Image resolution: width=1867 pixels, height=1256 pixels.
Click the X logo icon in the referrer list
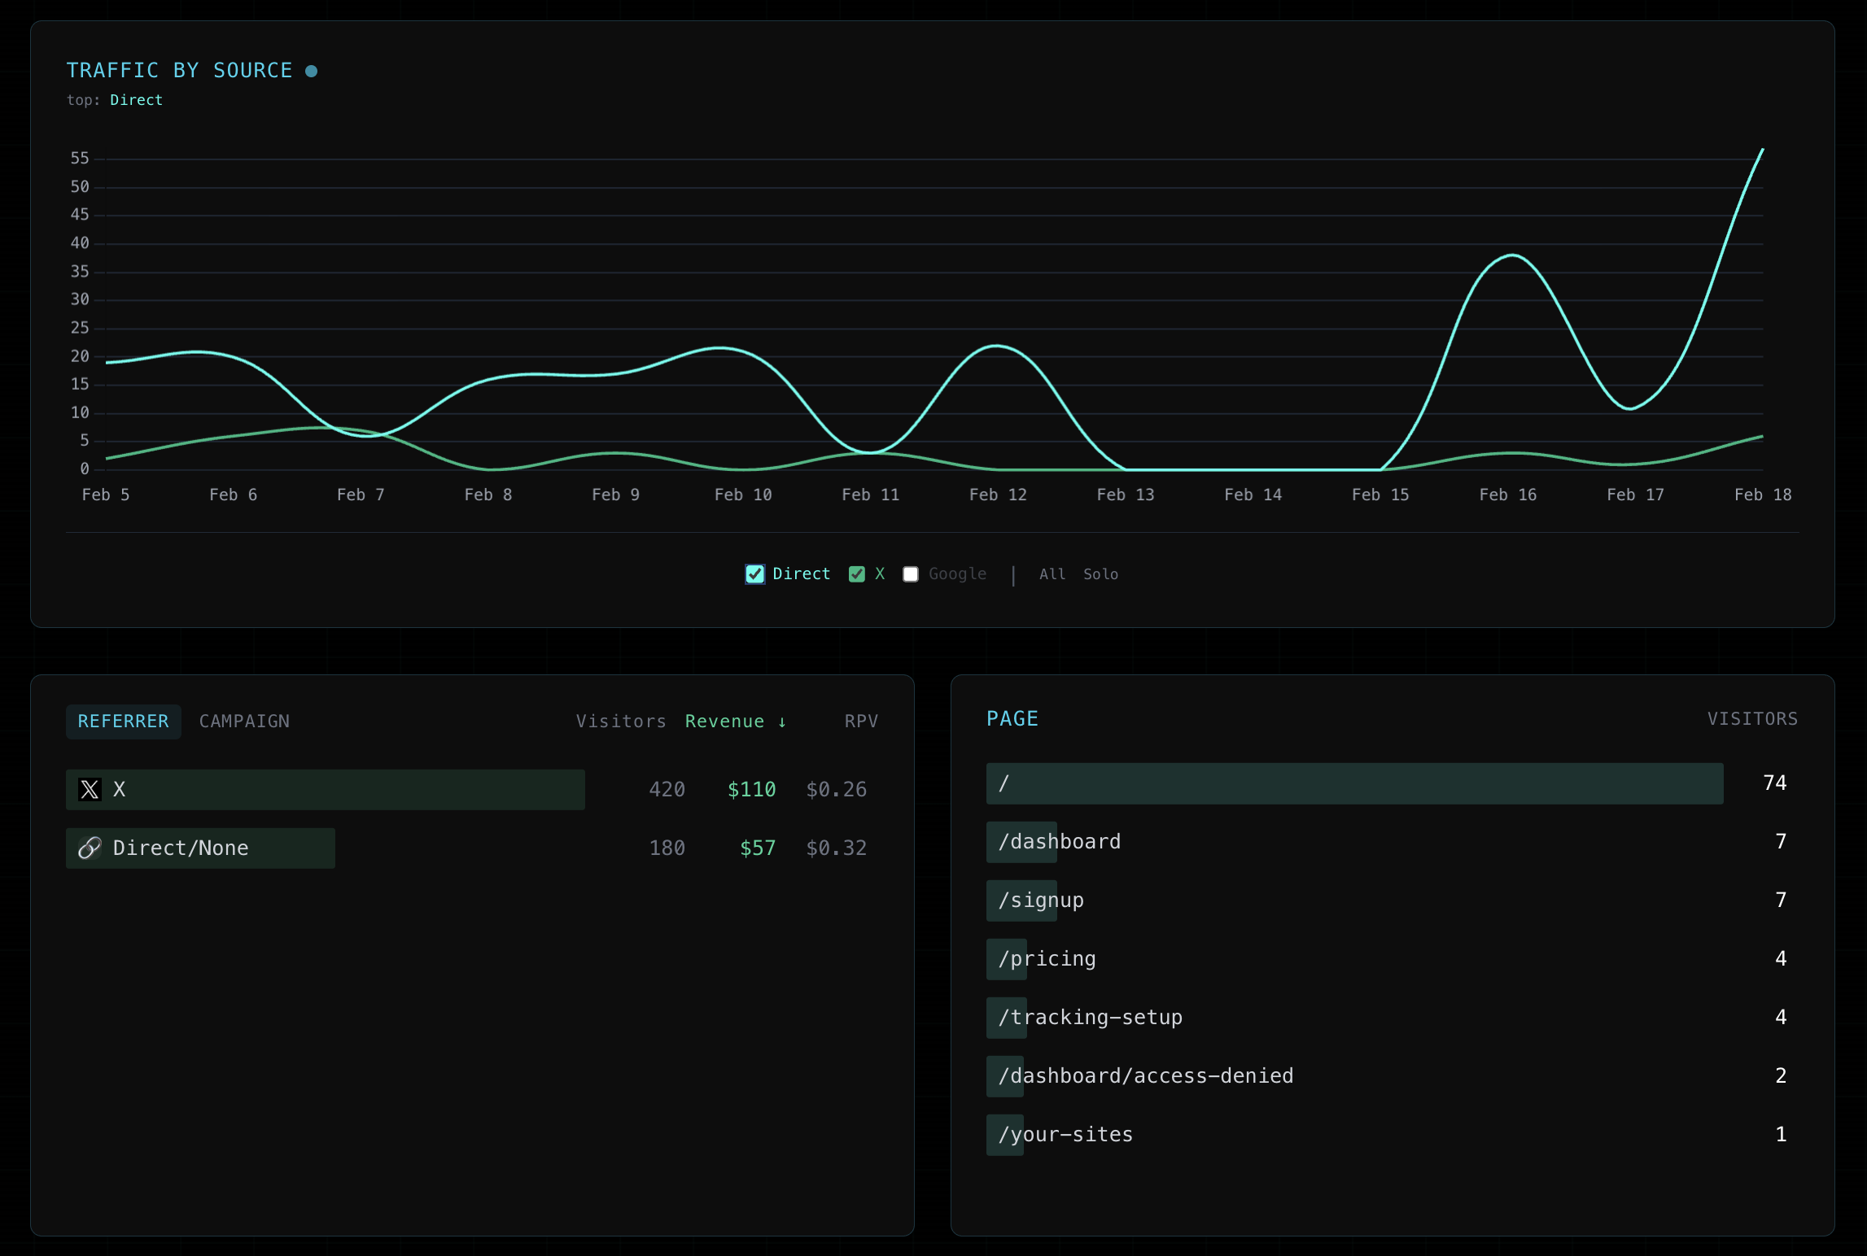(x=90, y=789)
